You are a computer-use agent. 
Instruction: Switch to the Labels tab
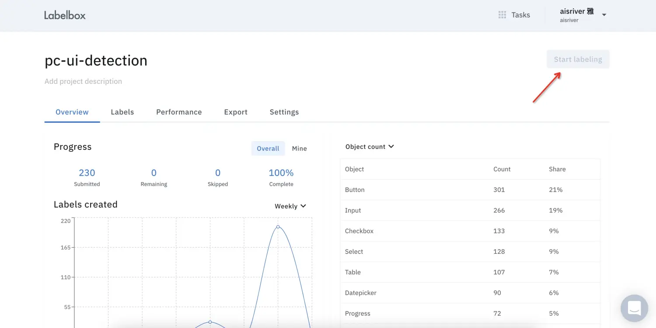tap(122, 112)
